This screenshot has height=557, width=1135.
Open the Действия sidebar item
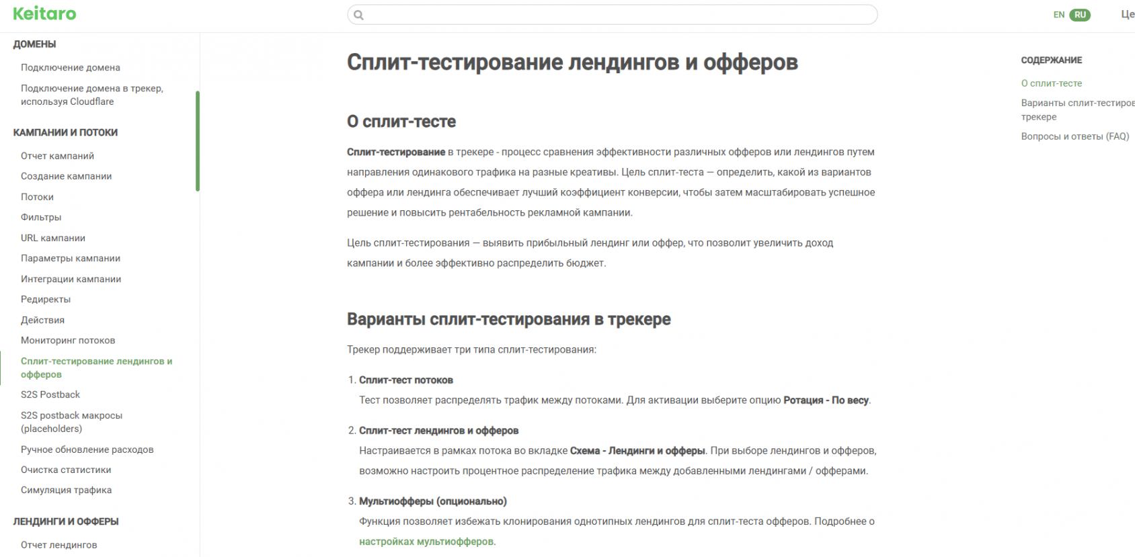click(x=42, y=320)
